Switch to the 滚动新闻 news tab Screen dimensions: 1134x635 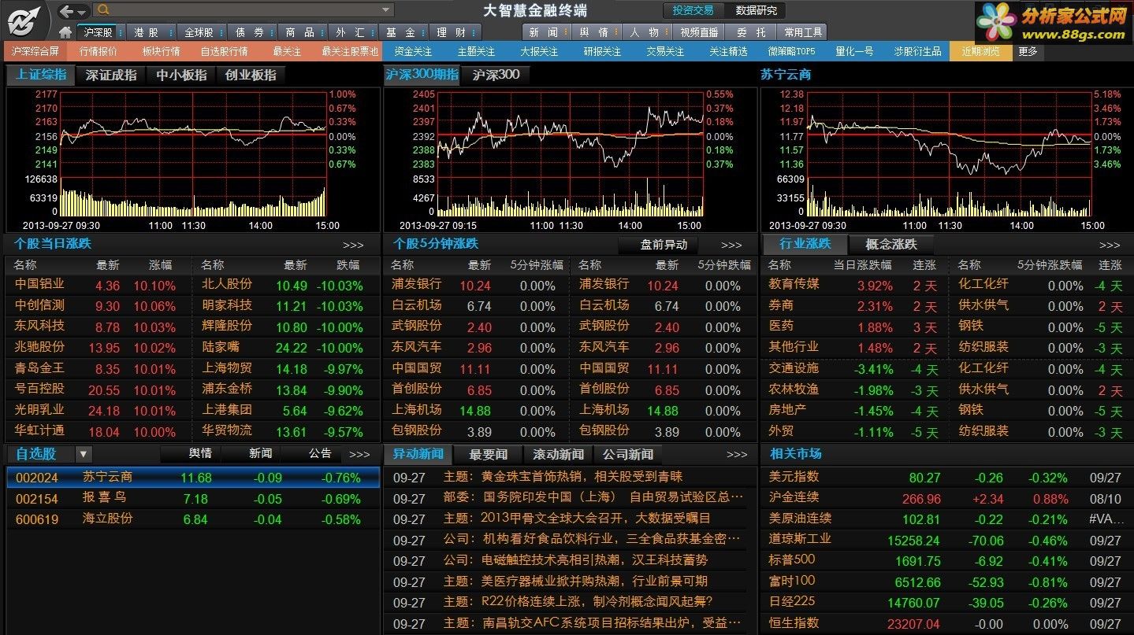pos(558,454)
